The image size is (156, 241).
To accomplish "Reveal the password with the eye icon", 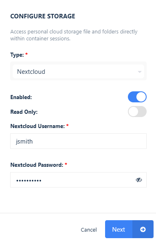I will pyautogui.click(x=139, y=180).
